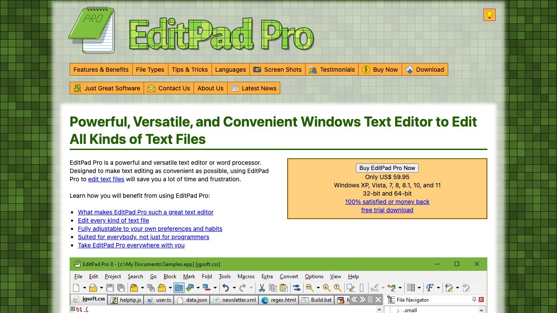Click the newspaper icon beside Latest News
Screen dimensions: 557x313
(235, 88)
